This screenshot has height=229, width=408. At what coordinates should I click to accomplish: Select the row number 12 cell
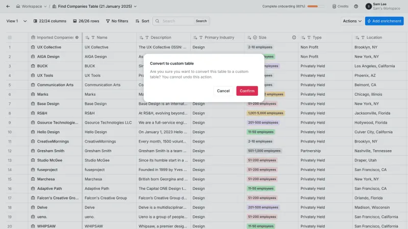[x=10, y=151]
